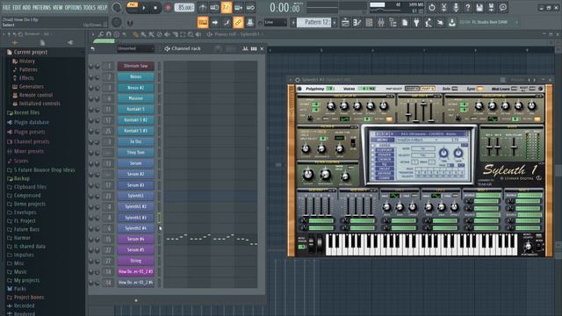Open the Playlist view icon
This screenshot has width=562, height=316.
tap(345, 23)
